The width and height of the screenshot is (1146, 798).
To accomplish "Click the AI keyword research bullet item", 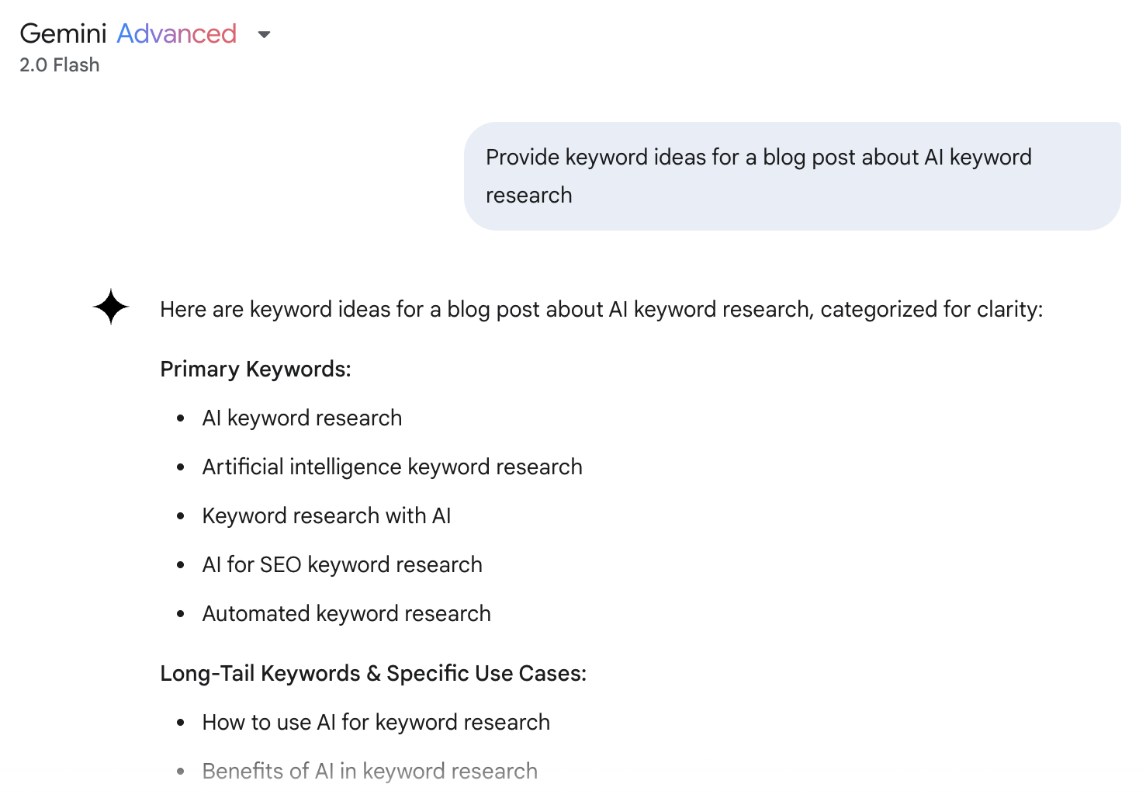I will tap(302, 418).
